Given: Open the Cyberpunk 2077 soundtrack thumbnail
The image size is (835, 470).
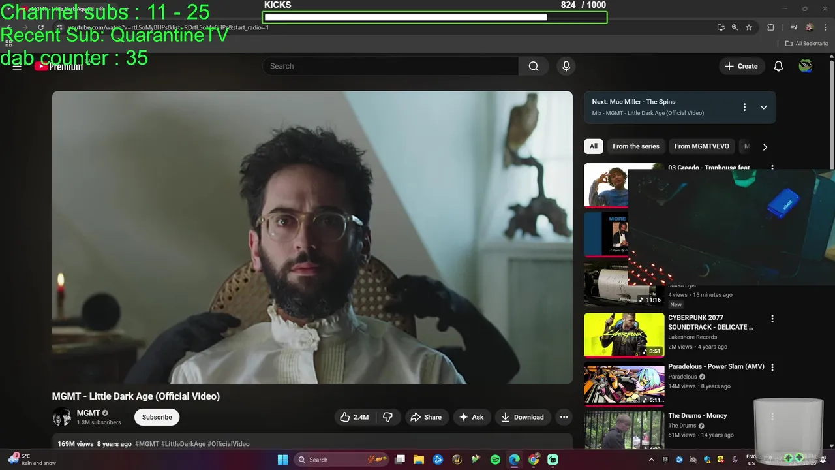Looking at the screenshot, I should tap(624, 336).
